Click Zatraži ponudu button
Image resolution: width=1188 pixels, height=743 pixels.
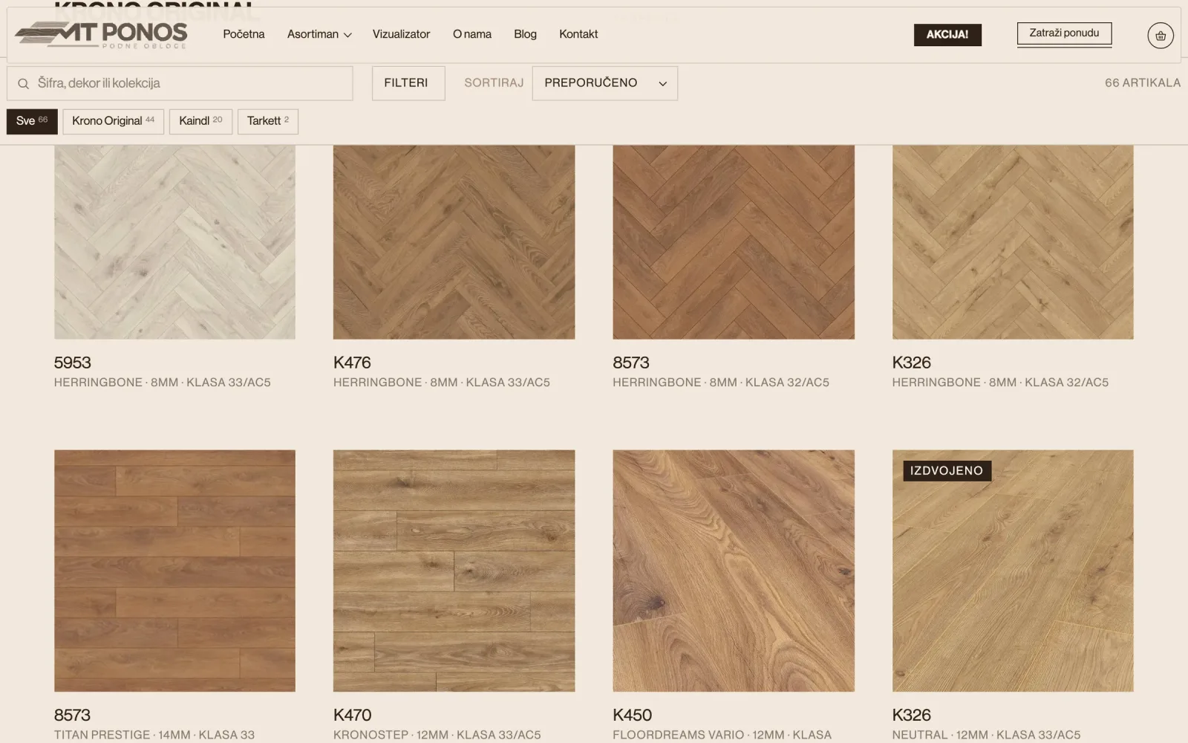pos(1064,33)
